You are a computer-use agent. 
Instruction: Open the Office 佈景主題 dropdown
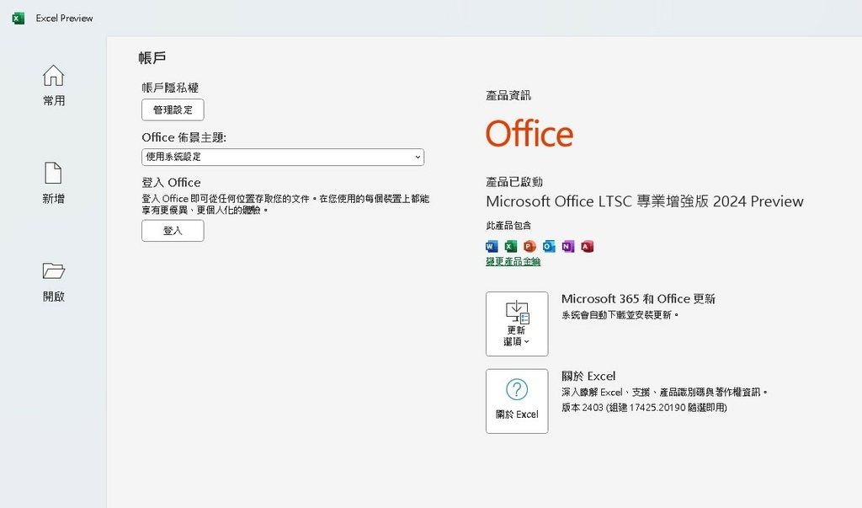click(282, 157)
